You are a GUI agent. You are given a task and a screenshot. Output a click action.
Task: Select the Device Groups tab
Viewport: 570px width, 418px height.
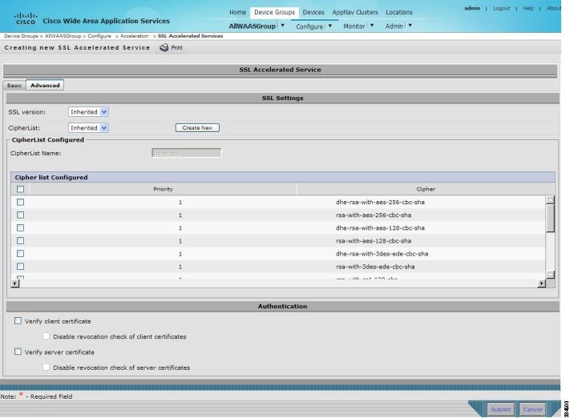pyautogui.click(x=274, y=12)
